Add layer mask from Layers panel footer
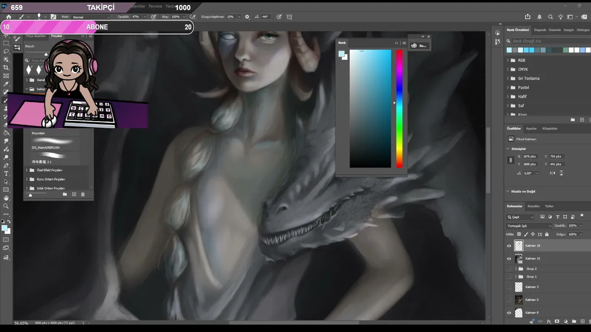This screenshot has height=332, width=591. [x=557, y=321]
